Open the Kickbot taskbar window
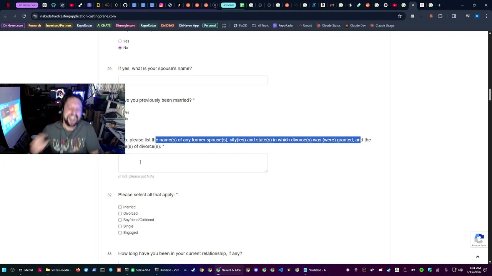492x276 pixels. click(x=166, y=270)
